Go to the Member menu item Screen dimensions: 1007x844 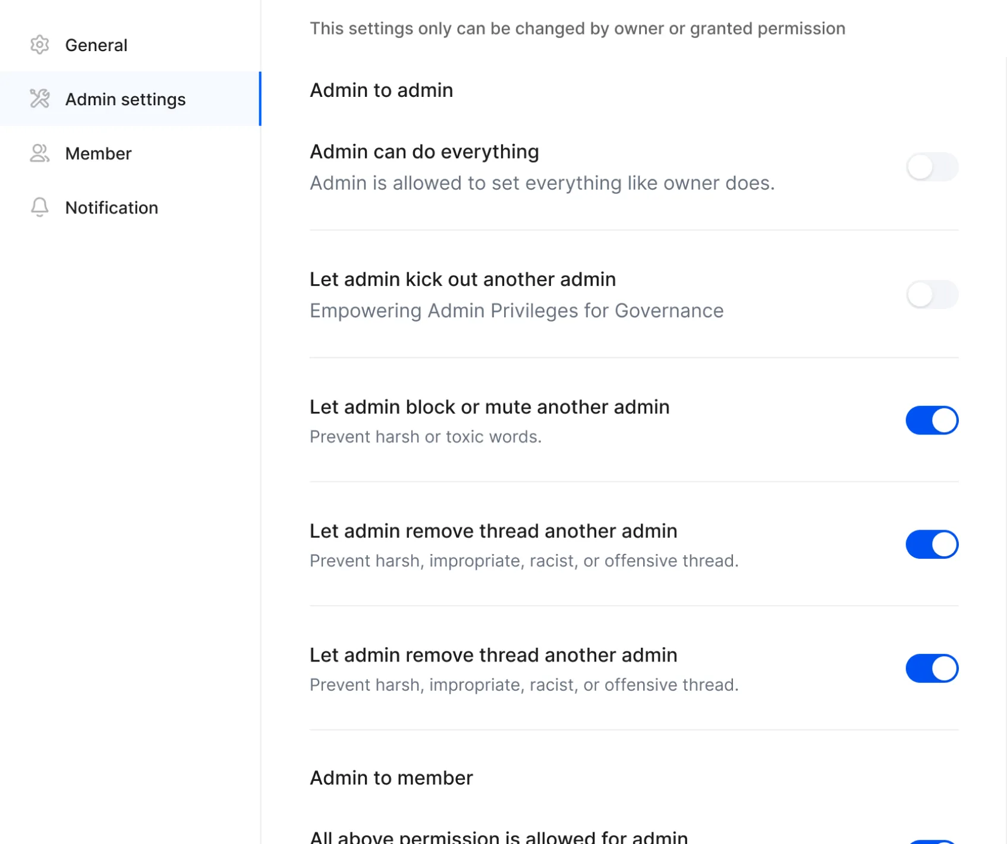click(x=98, y=154)
